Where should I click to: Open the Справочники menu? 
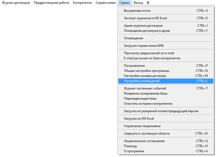pyautogui.click(x=105, y=3)
